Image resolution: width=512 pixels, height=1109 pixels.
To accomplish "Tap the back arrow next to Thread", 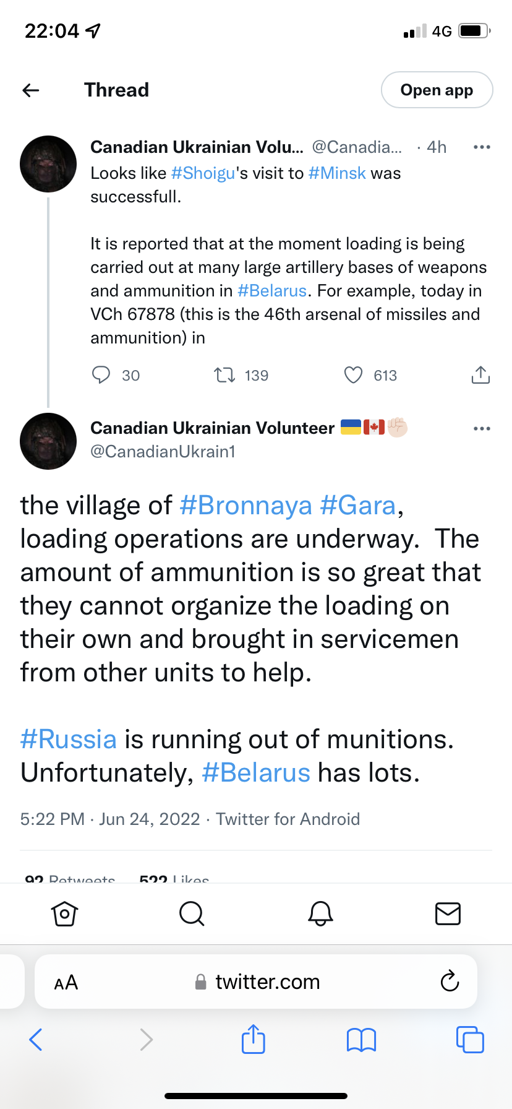I will (31, 90).
